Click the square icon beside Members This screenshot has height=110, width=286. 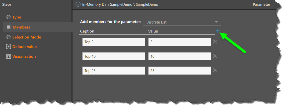coord(9,27)
